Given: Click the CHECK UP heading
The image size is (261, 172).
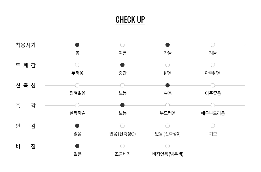Looking at the screenshot, I should [130, 20].
